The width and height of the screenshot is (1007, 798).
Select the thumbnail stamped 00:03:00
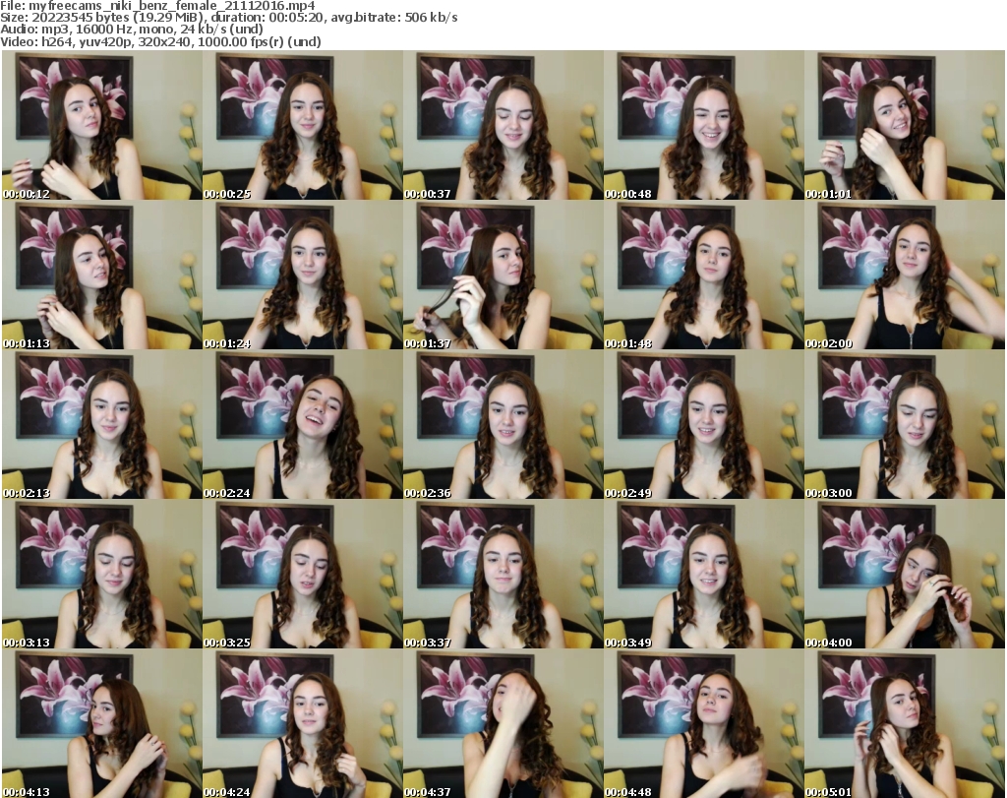905,425
